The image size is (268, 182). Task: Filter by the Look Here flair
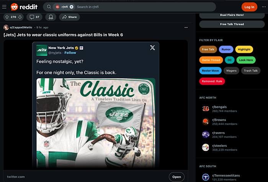coord(246,60)
